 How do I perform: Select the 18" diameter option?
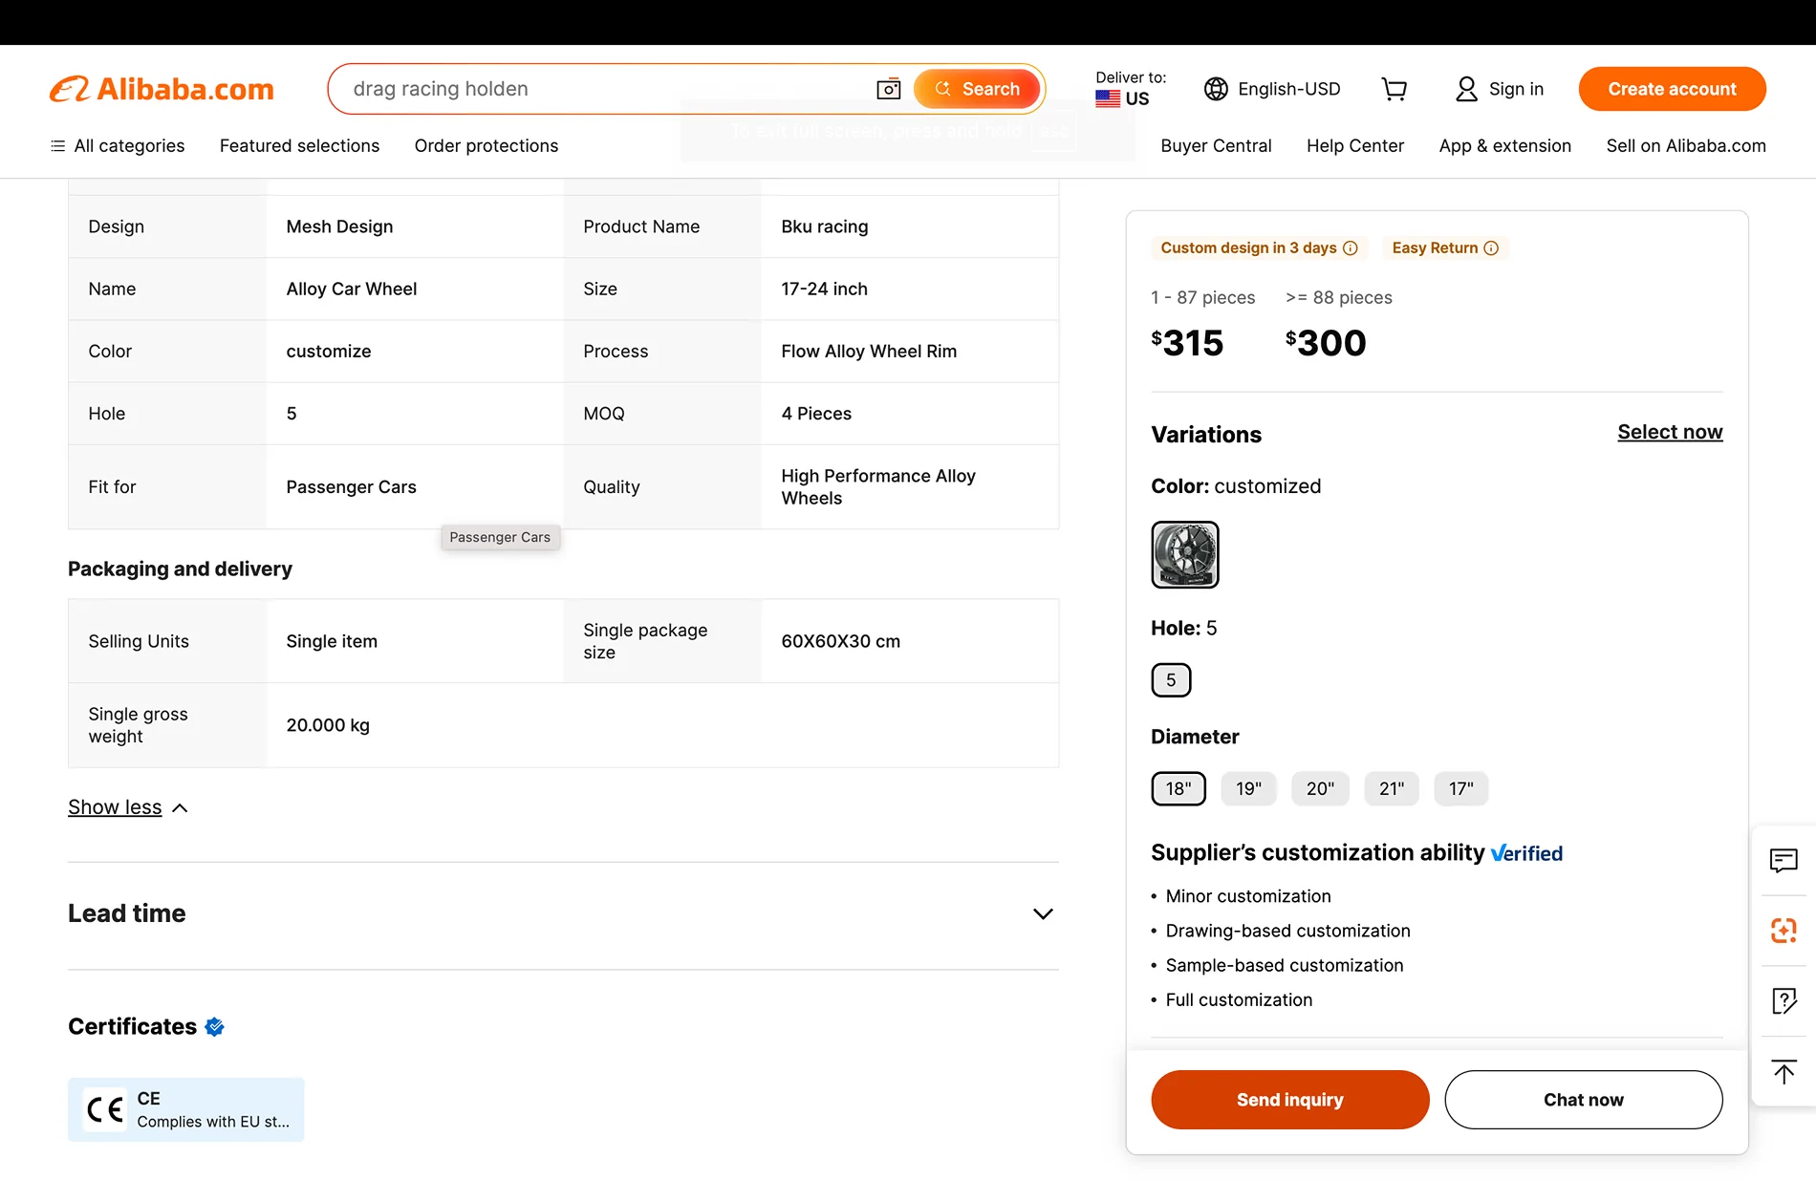point(1178,789)
